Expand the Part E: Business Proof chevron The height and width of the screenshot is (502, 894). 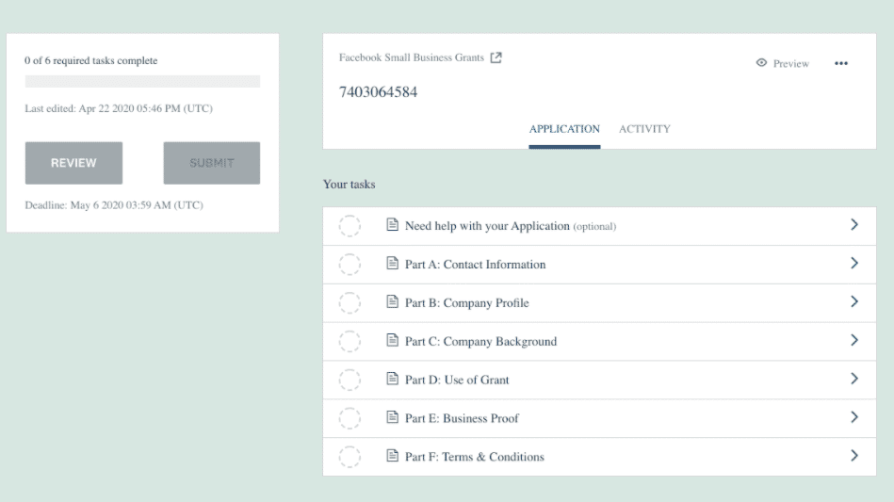(854, 417)
